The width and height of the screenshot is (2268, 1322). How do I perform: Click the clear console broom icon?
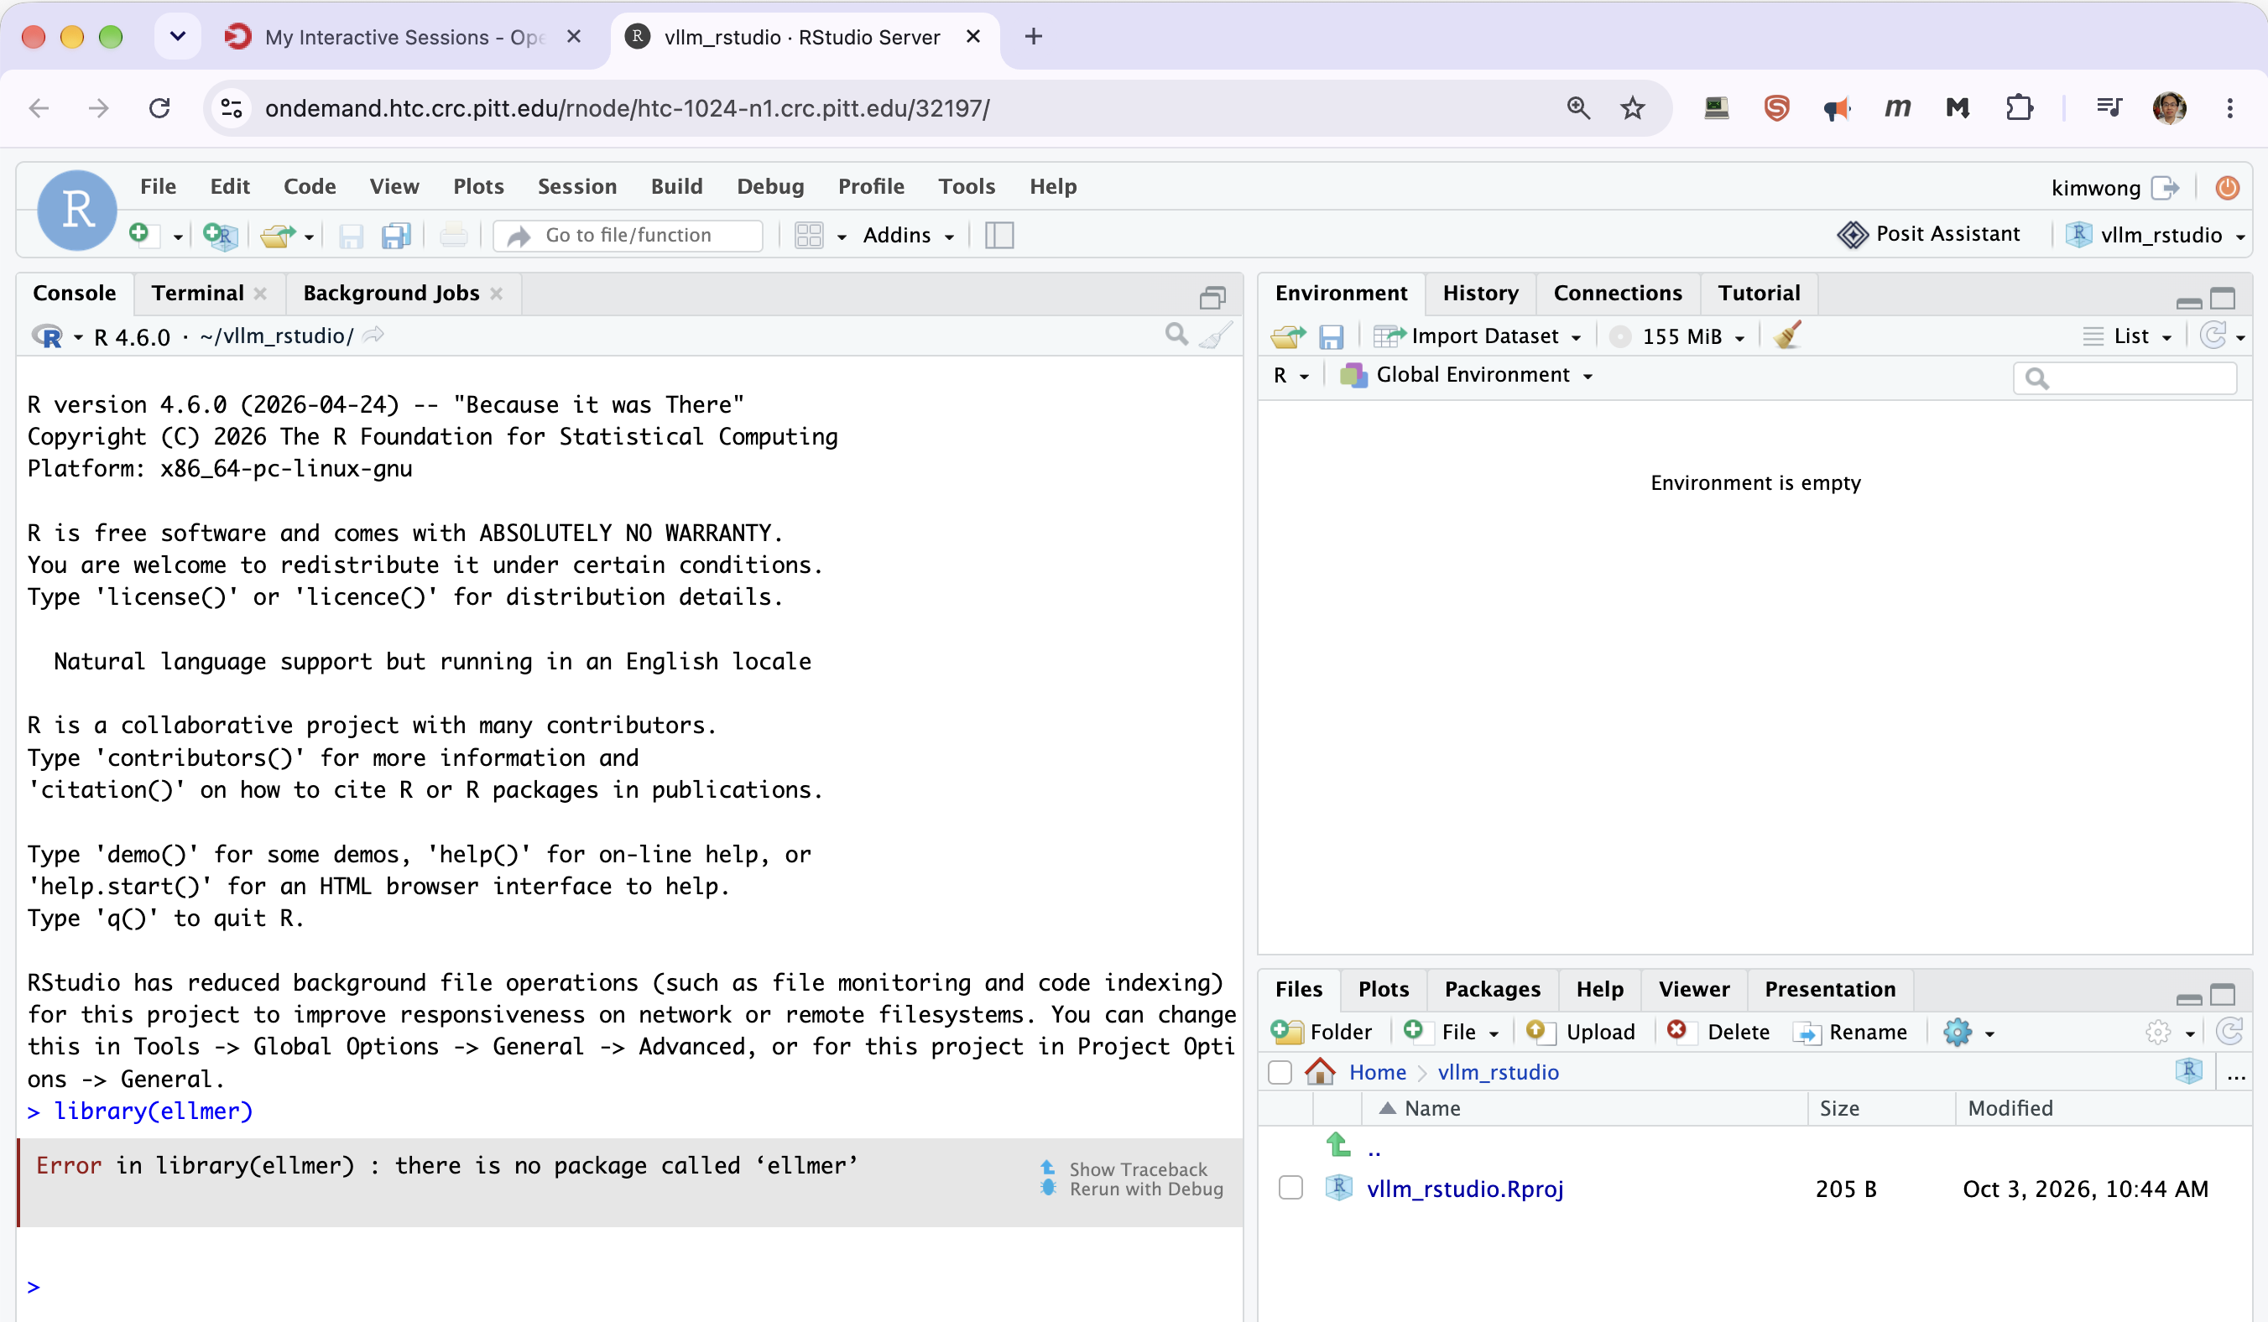pos(1215,336)
